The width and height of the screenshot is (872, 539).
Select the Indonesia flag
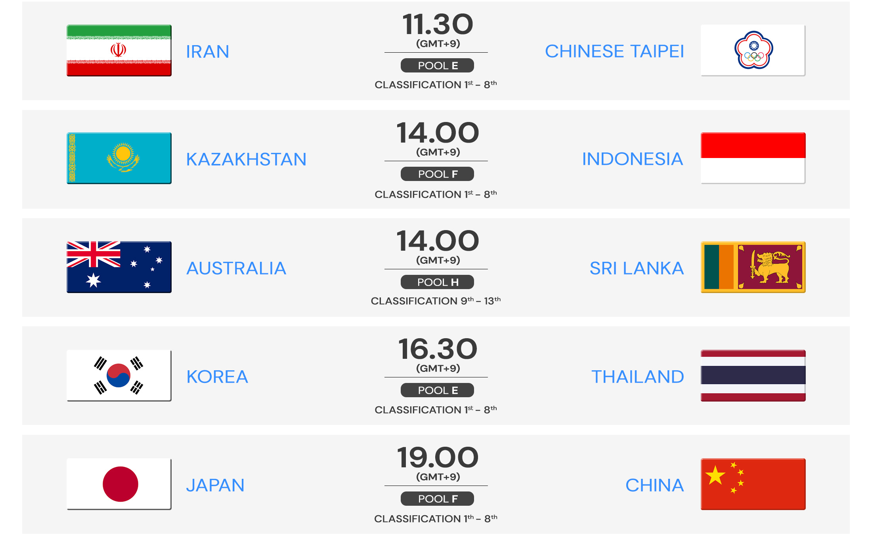coord(753,158)
